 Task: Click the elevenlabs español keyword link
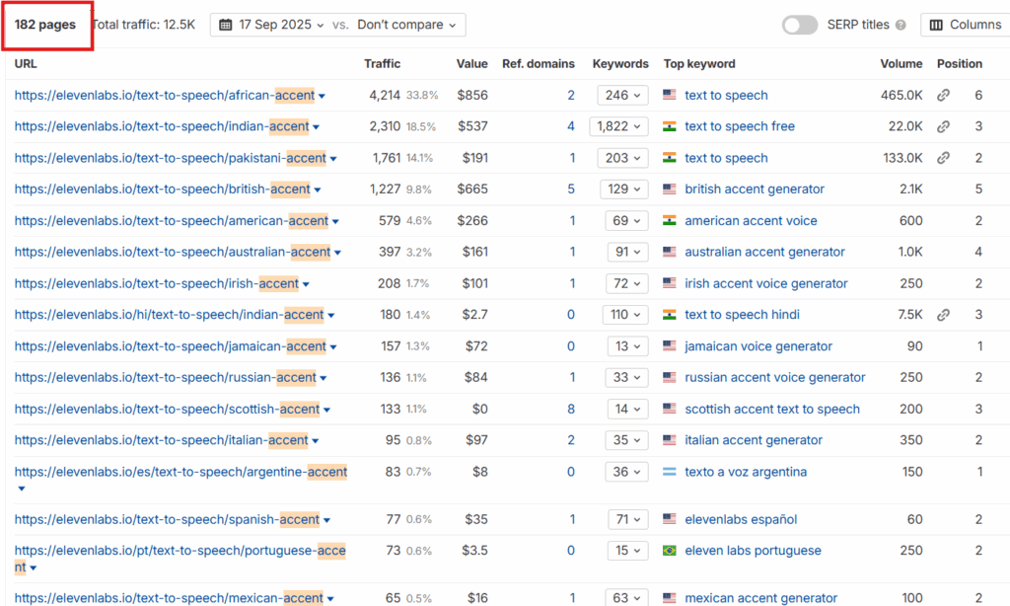[741, 519]
